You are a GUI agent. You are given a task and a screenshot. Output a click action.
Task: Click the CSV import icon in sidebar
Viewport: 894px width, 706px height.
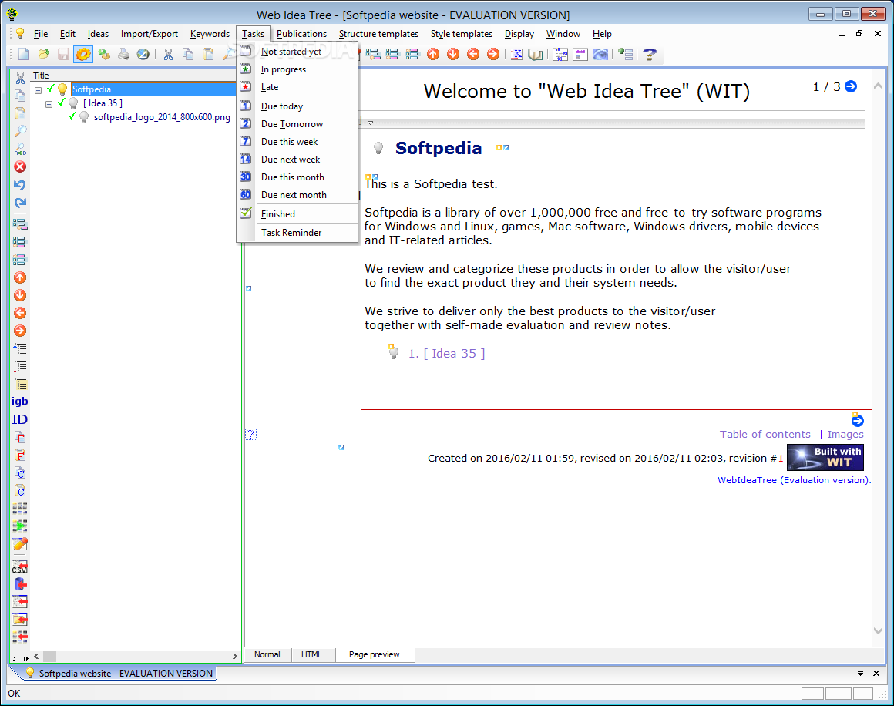click(20, 566)
